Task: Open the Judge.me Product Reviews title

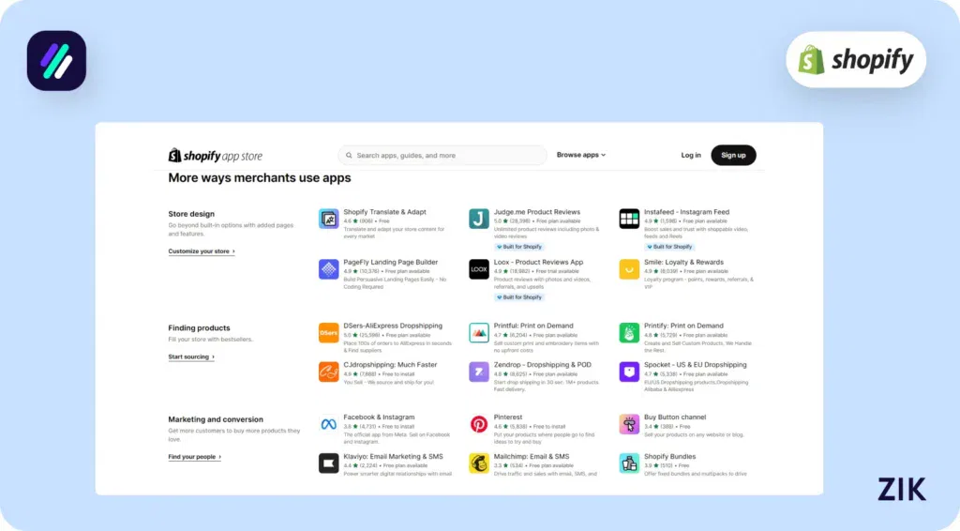Action: pos(537,212)
